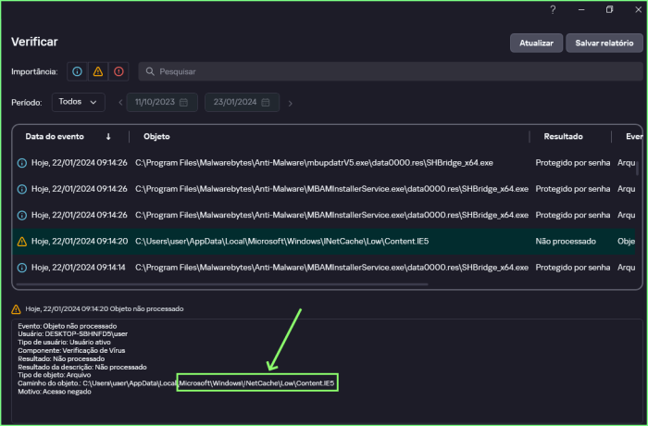Click the Atualizar button
The width and height of the screenshot is (648, 426).
click(536, 44)
